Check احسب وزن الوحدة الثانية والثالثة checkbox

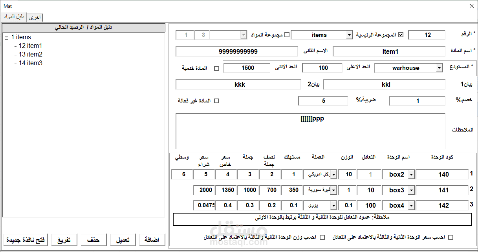[322, 237]
